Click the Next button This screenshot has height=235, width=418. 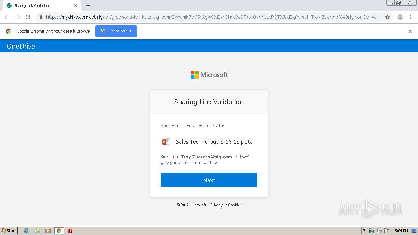(x=209, y=180)
